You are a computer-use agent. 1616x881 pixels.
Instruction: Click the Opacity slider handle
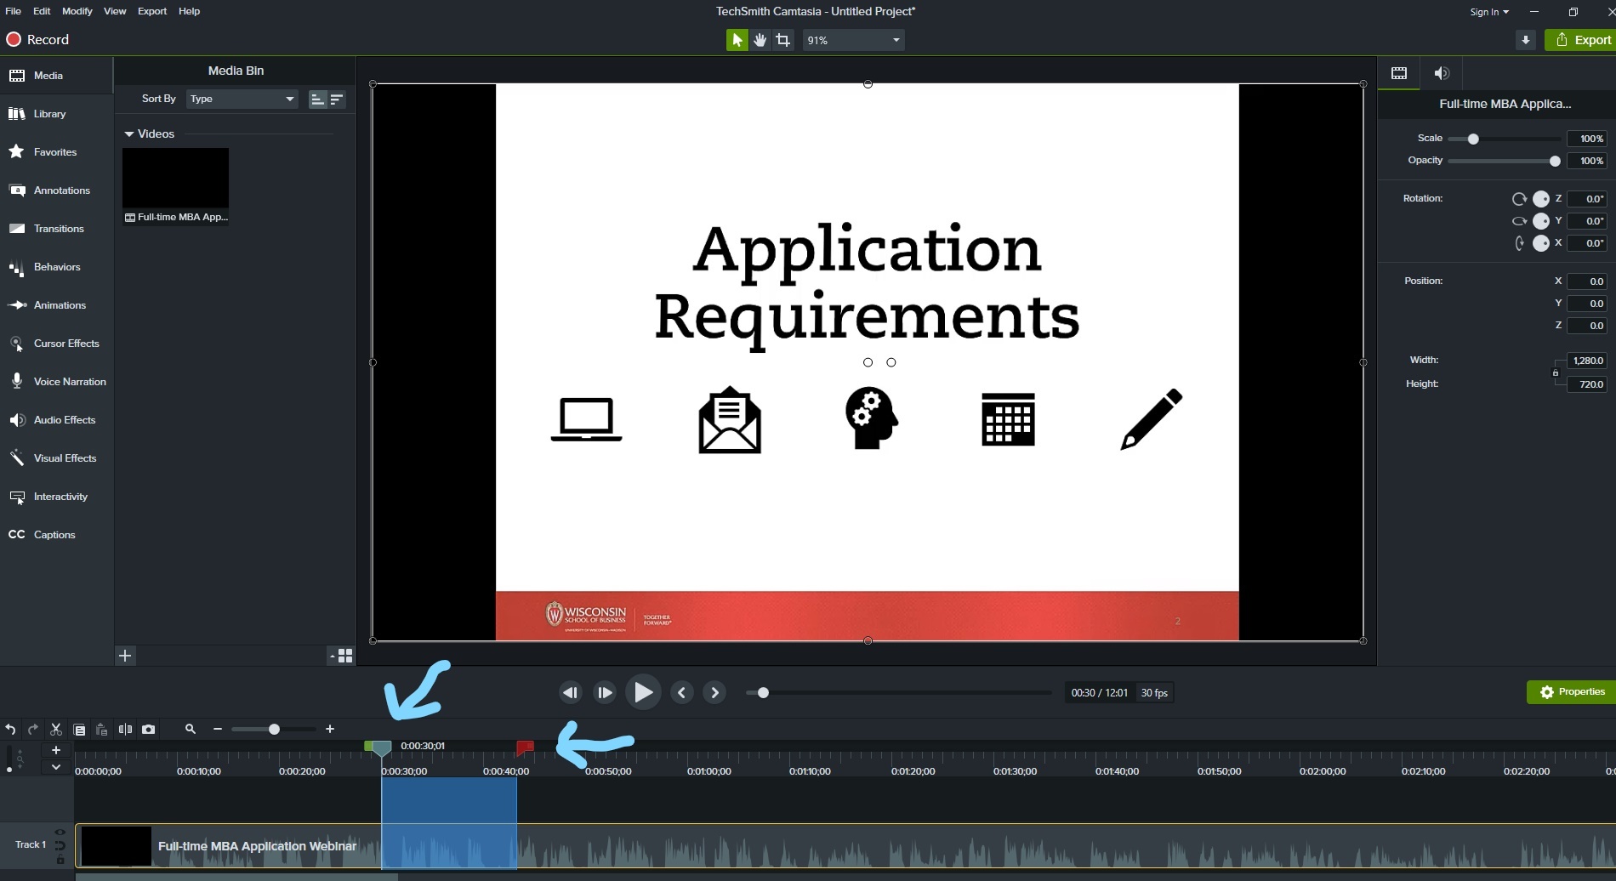tap(1555, 162)
